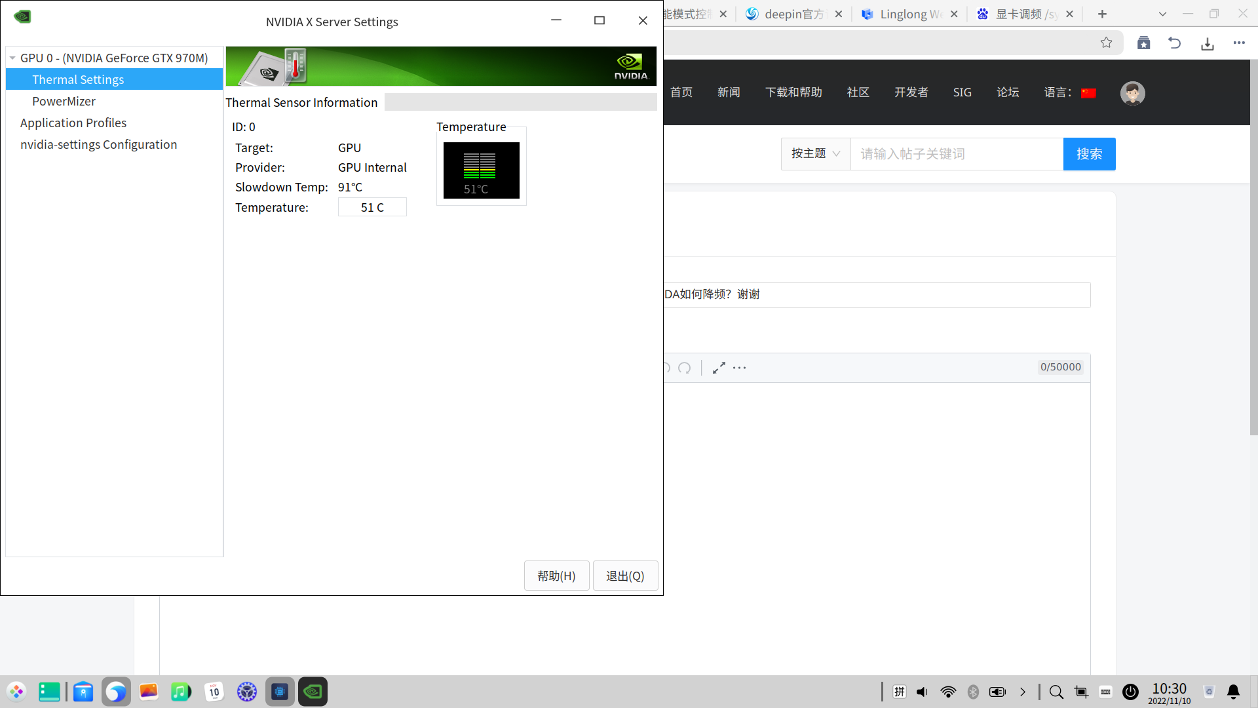The height and width of the screenshot is (708, 1258).
Task: Click the 退出(Q) quit button
Action: (x=625, y=576)
